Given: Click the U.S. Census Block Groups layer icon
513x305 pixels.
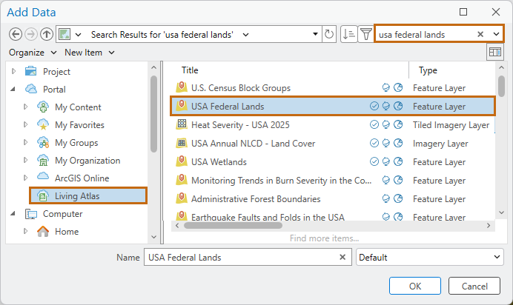Looking at the screenshot, I should click(x=181, y=87).
